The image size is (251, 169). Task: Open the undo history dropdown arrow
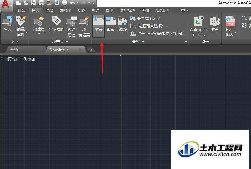(78, 3)
